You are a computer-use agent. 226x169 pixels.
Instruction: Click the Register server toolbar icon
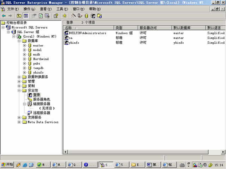[80, 15]
